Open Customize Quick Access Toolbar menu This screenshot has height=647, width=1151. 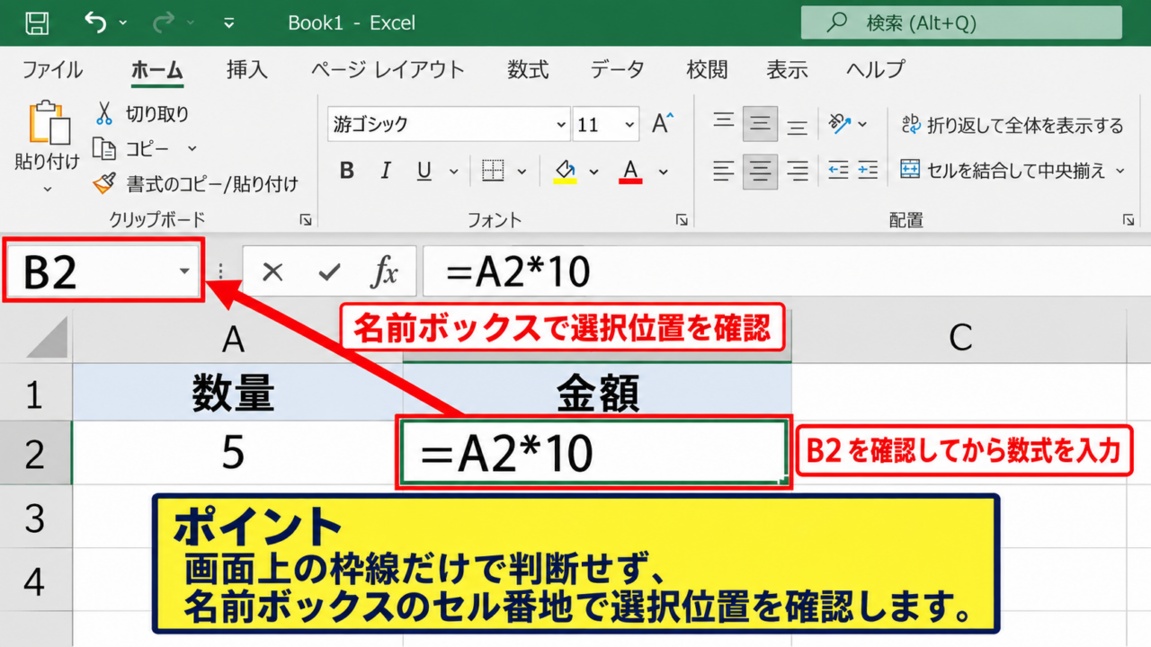click(229, 22)
